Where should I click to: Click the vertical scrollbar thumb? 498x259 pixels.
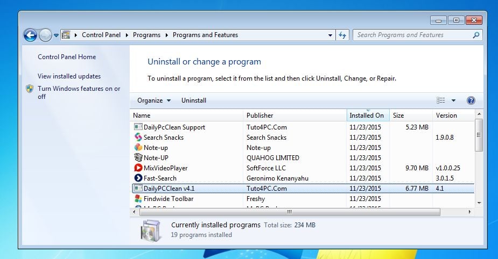pyautogui.click(x=479, y=135)
